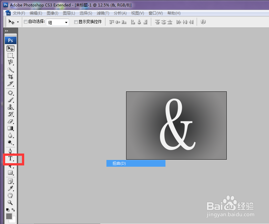Swap foreground and background colors

[x=13, y=210]
